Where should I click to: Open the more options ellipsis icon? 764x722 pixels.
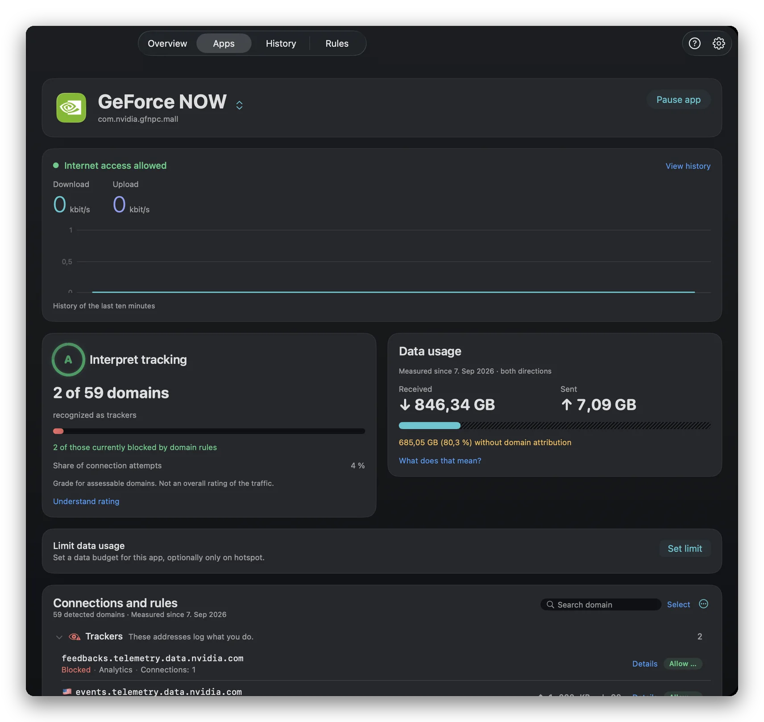coord(704,604)
